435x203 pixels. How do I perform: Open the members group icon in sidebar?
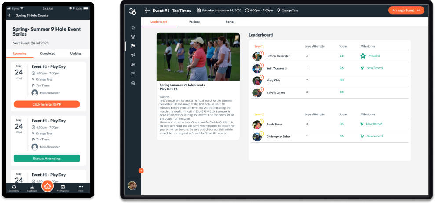(133, 37)
